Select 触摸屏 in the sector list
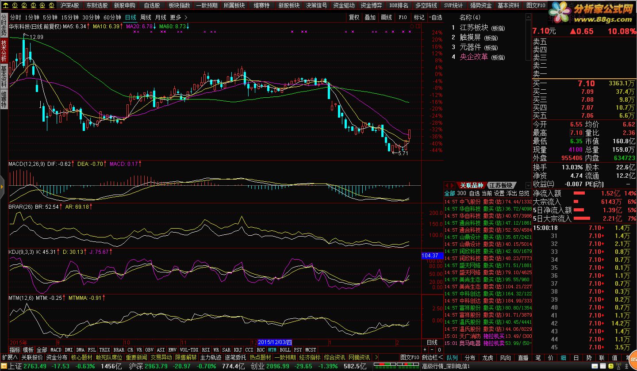Screen dimensions: 637x371 [x=470, y=38]
